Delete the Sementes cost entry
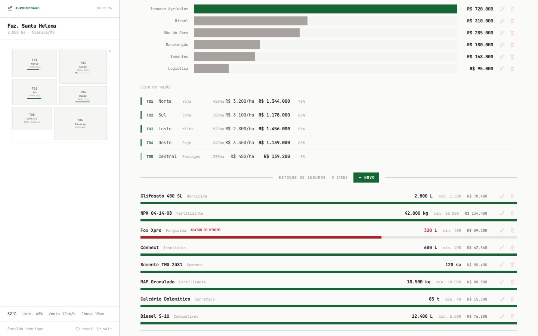Viewport: 538px width, 336px height. (x=512, y=57)
